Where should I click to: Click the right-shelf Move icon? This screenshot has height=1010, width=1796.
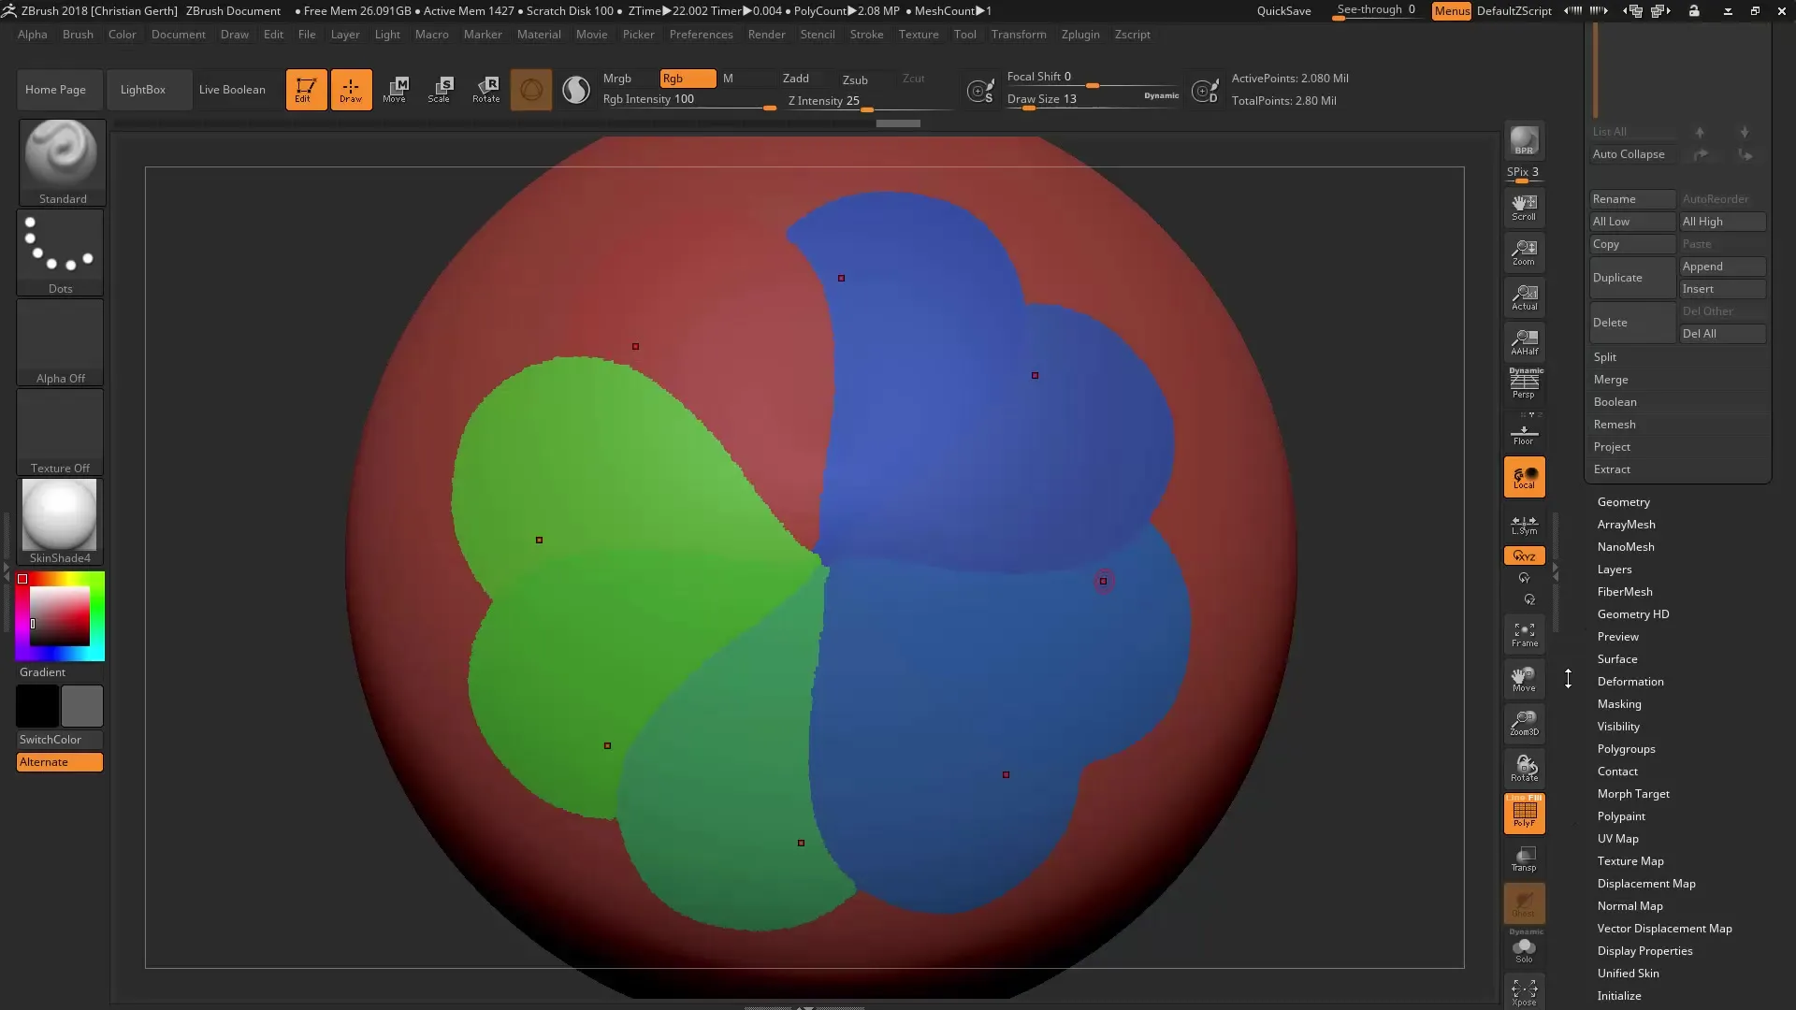(1524, 679)
